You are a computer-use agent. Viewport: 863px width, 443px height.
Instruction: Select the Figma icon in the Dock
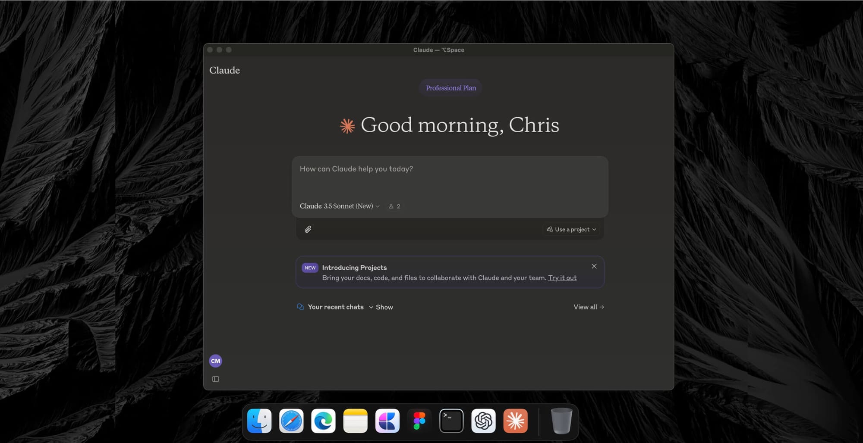(419, 421)
